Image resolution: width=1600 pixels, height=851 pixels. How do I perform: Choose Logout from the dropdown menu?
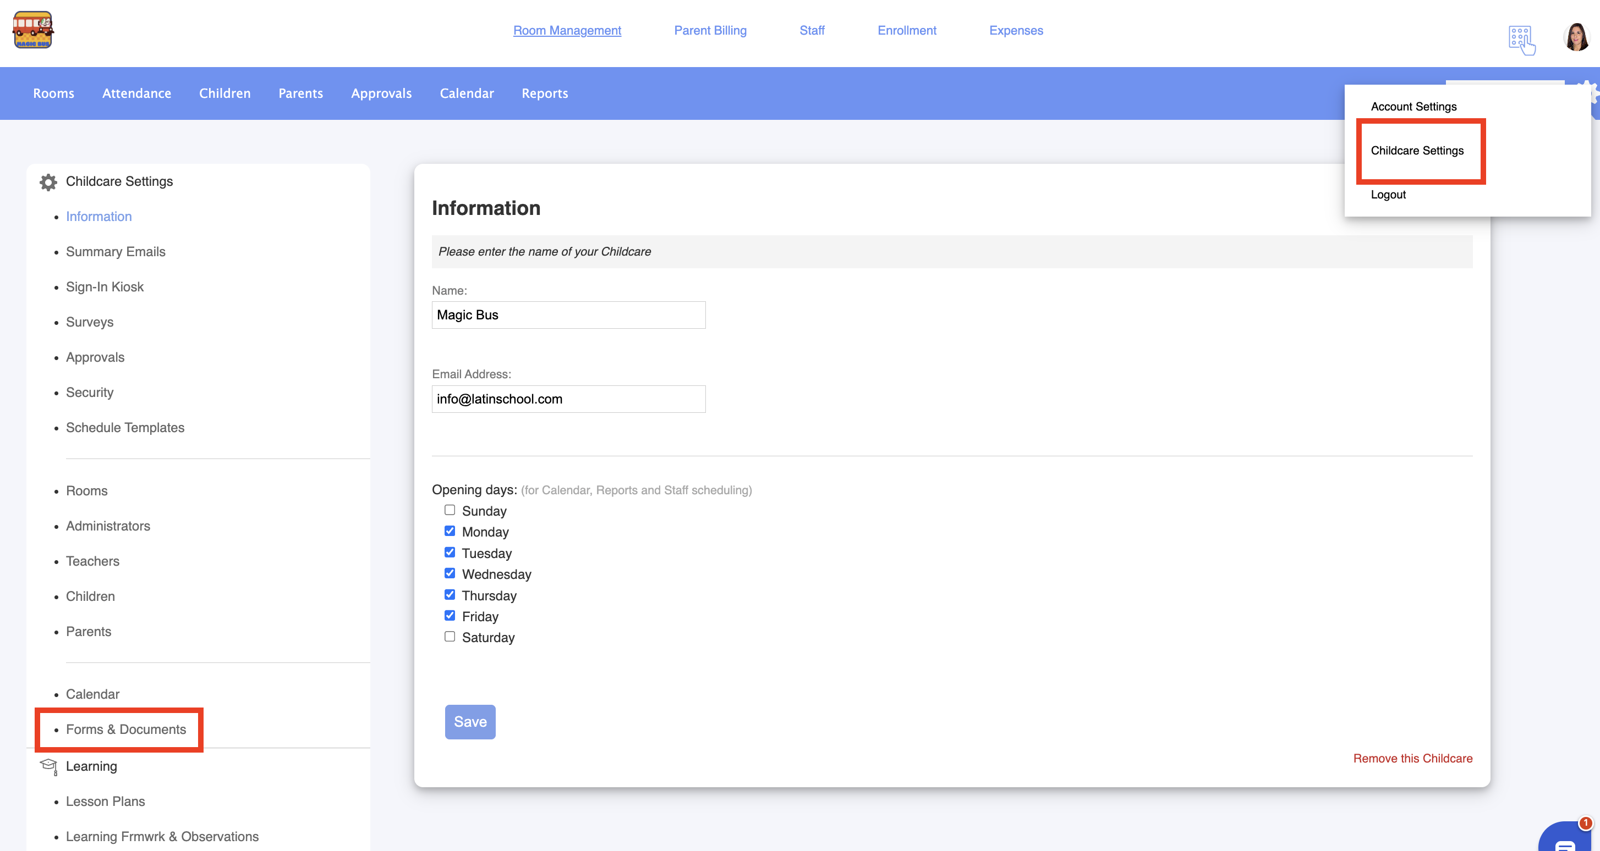pyautogui.click(x=1388, y=195)
